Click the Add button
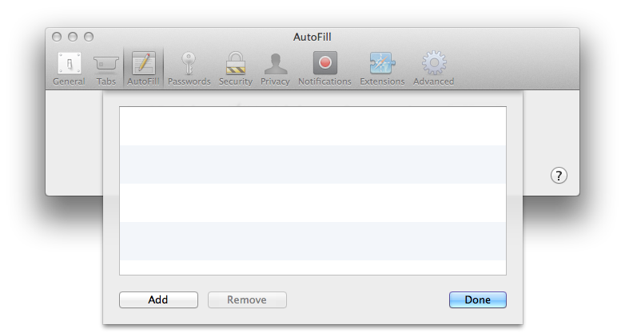Image resolution: width=625 pixels, height=333 pixels. click(158, 299)
